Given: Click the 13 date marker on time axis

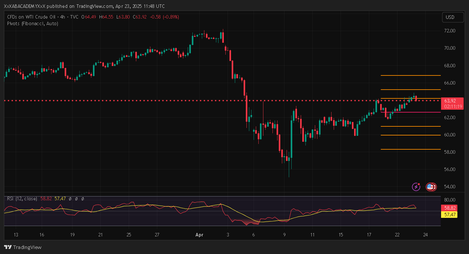Looking at the screenshot, I should [16, 235].
